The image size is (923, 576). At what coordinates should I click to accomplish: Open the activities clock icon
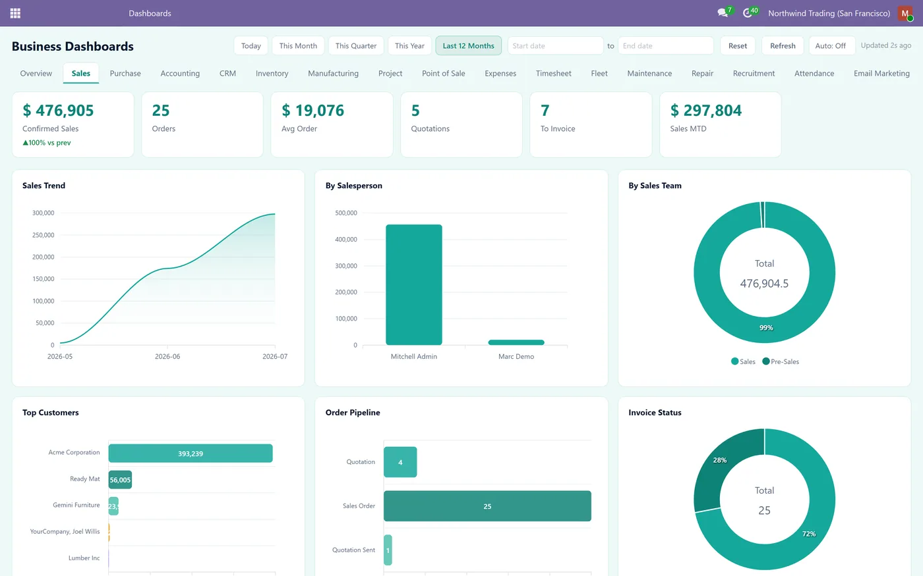pyautogui.click(x=747, y=13)
